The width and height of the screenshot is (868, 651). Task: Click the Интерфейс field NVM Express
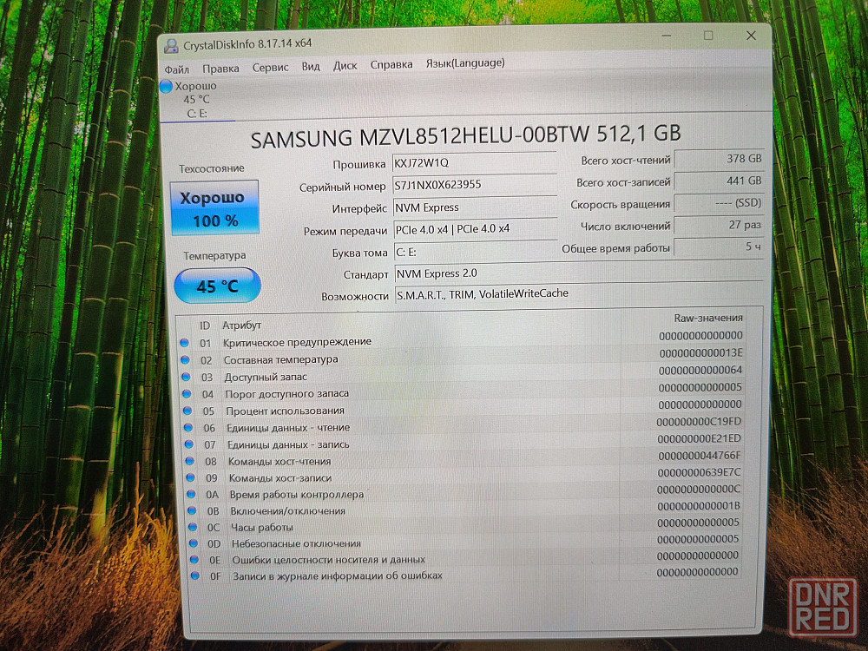pyautogui.click(x=476, y=207)
